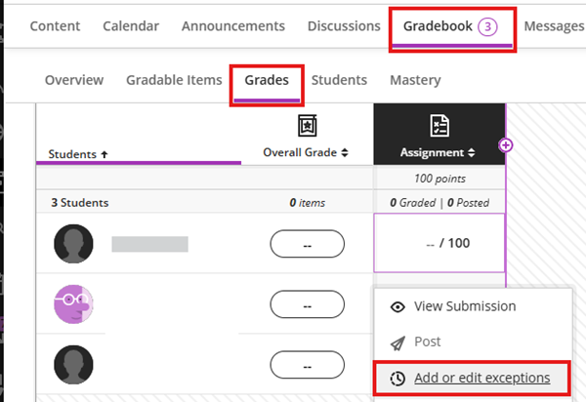The image size is (586, 402).
Task: Click the eye icon beside View Submission
Action: click(398, 306)
